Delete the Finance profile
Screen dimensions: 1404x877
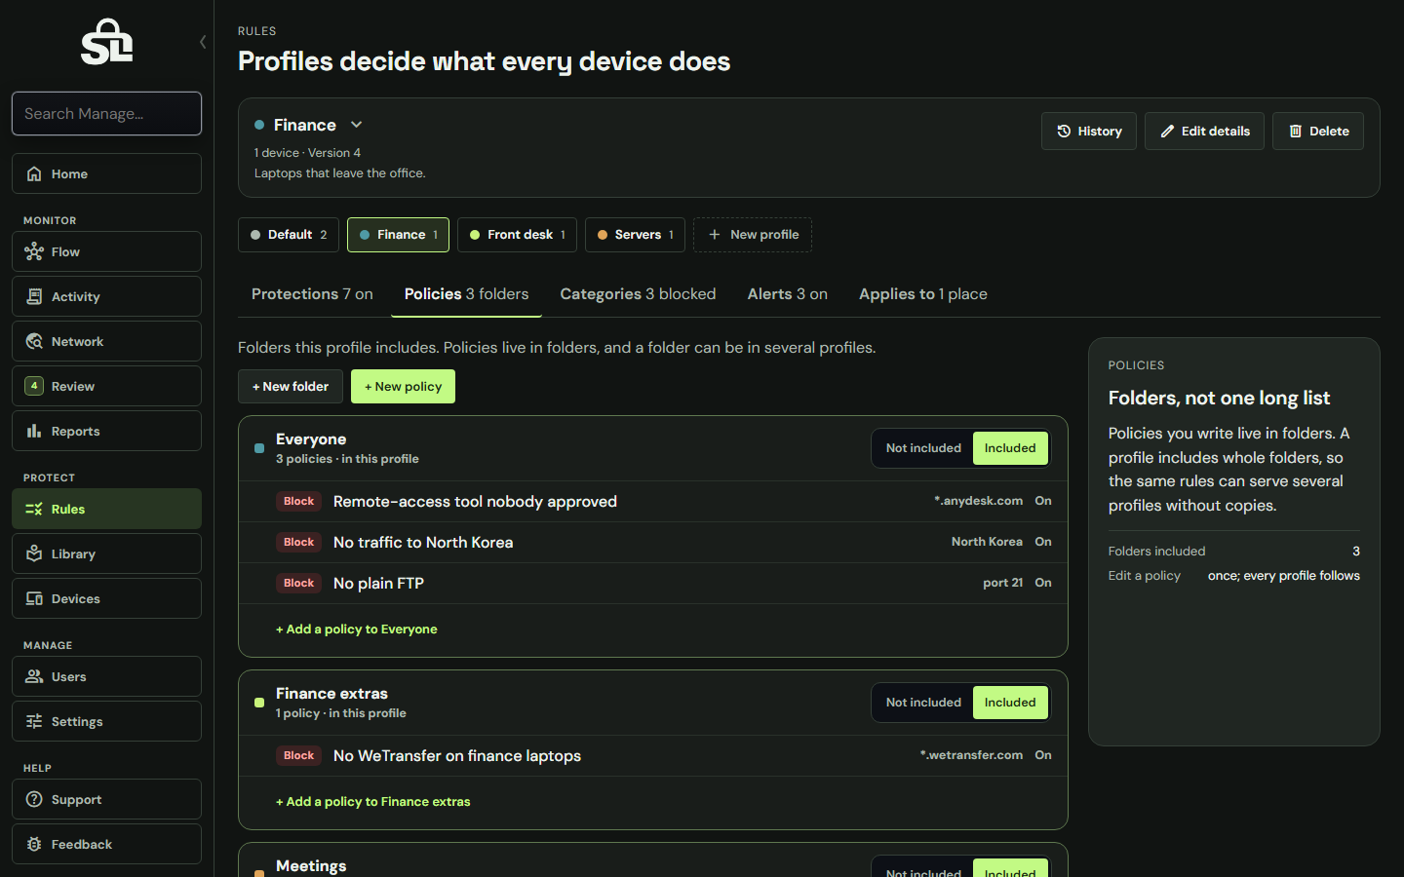[x=1318, y=131]
